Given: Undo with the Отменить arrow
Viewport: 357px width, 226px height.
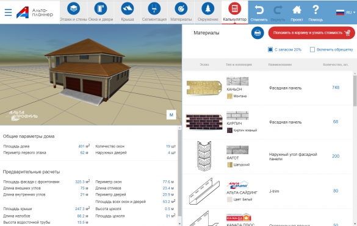Looking at the screenshot, I should (x=259, y=13).
